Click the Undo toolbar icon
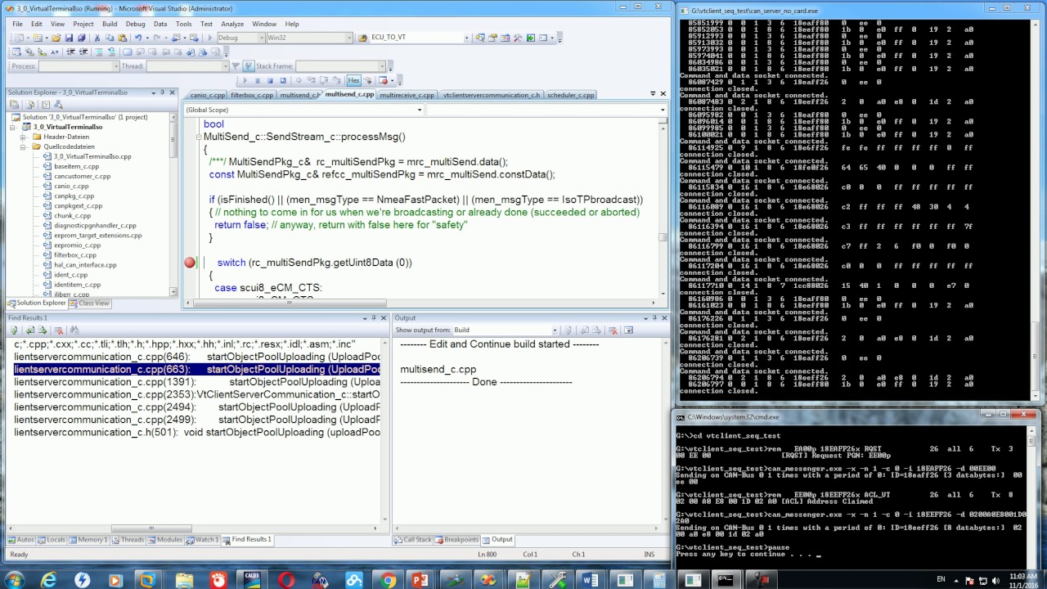Image resolution: width=1047 pixels, height=589 pixels. tap(138, 38)
